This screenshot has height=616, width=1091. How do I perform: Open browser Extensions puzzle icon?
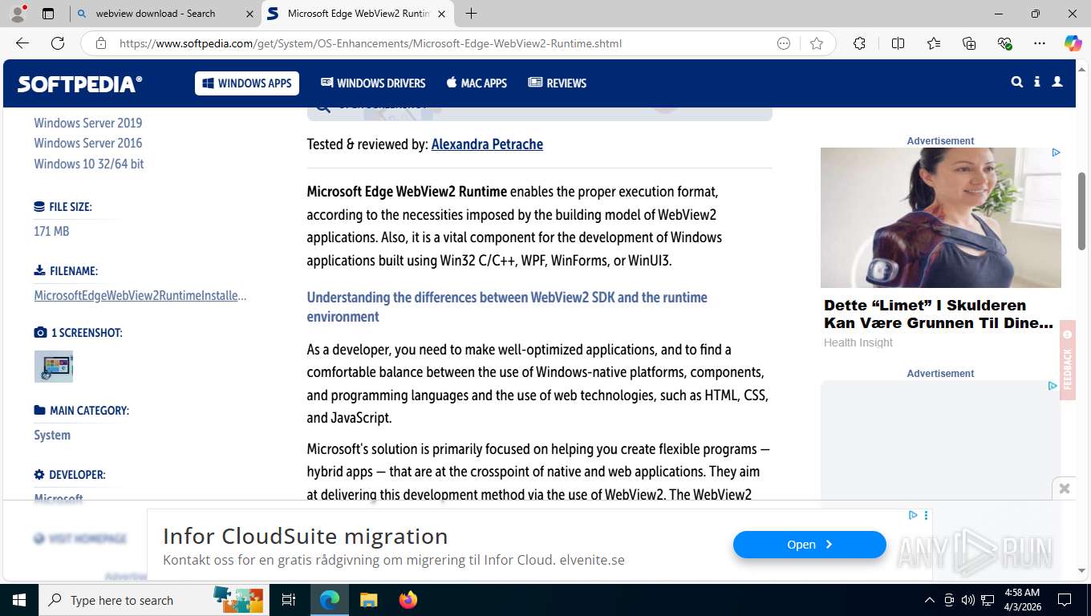(859, 43)
